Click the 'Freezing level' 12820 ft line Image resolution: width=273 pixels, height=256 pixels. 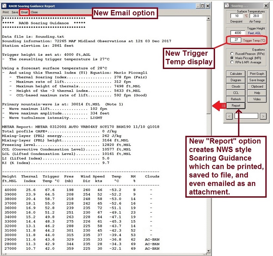click(66, 145)
